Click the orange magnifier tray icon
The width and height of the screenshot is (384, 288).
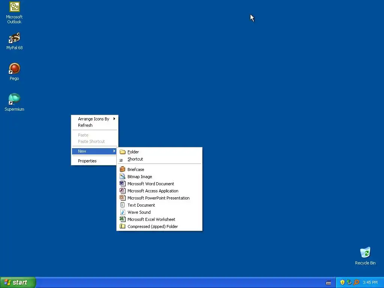(356, 282)
